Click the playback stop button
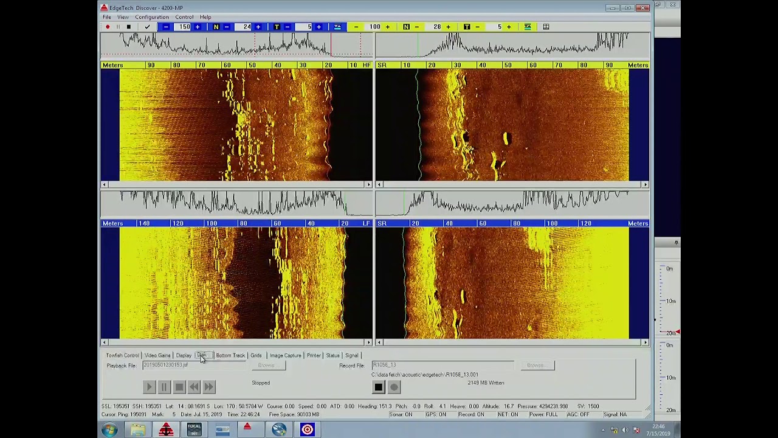 pos(179,387)
